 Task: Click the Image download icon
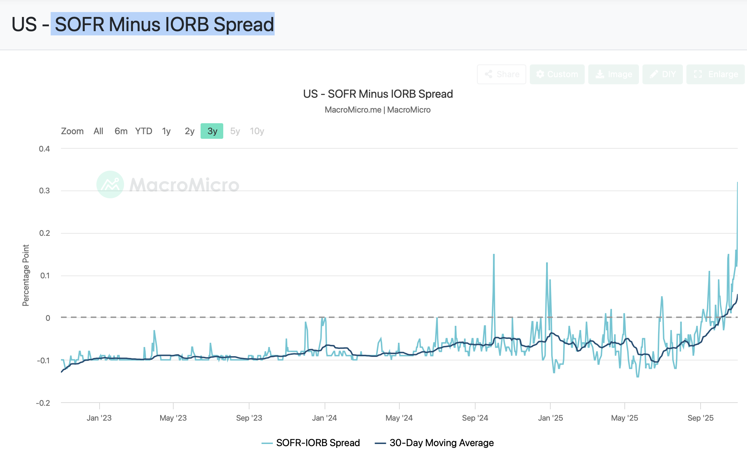coord(600,74)
